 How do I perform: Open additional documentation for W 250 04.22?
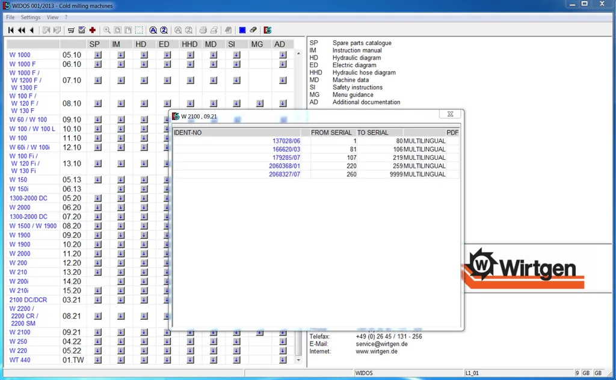[283, 342]
